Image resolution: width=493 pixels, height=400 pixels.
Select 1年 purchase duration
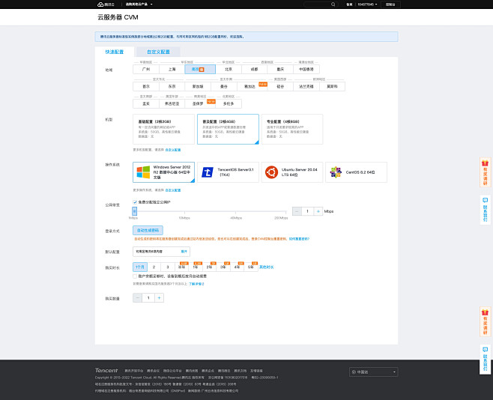(196, 267)
